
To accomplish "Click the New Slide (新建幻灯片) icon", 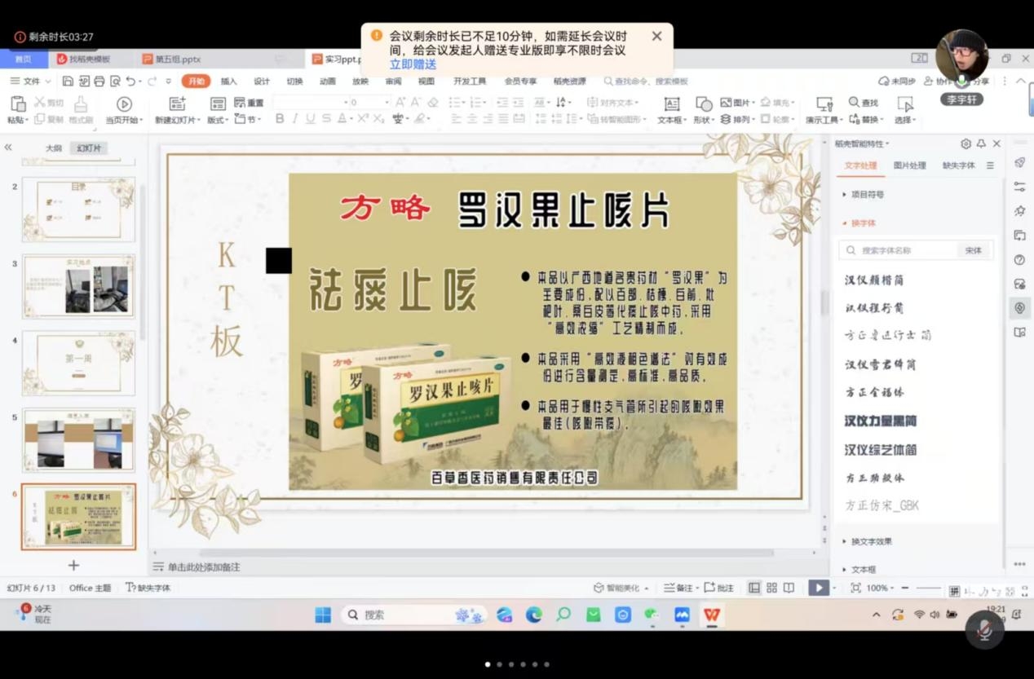I will pos(177,104).
